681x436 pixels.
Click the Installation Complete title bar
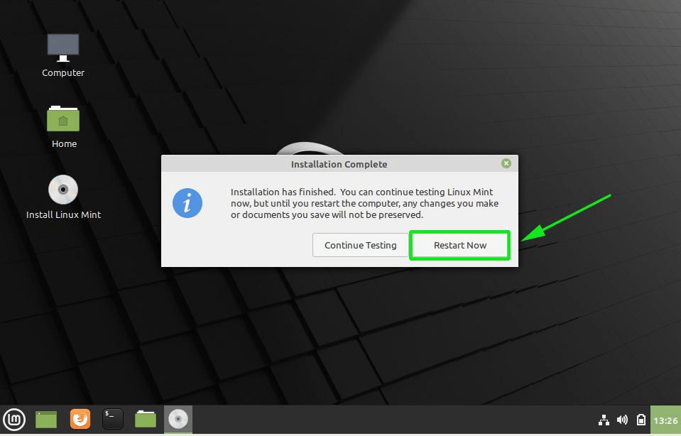[x=339, y=164]
